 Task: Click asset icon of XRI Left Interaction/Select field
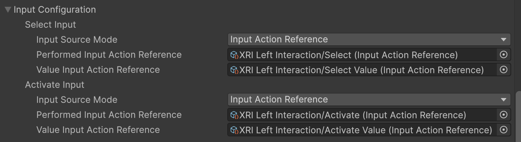coord(234,55)
